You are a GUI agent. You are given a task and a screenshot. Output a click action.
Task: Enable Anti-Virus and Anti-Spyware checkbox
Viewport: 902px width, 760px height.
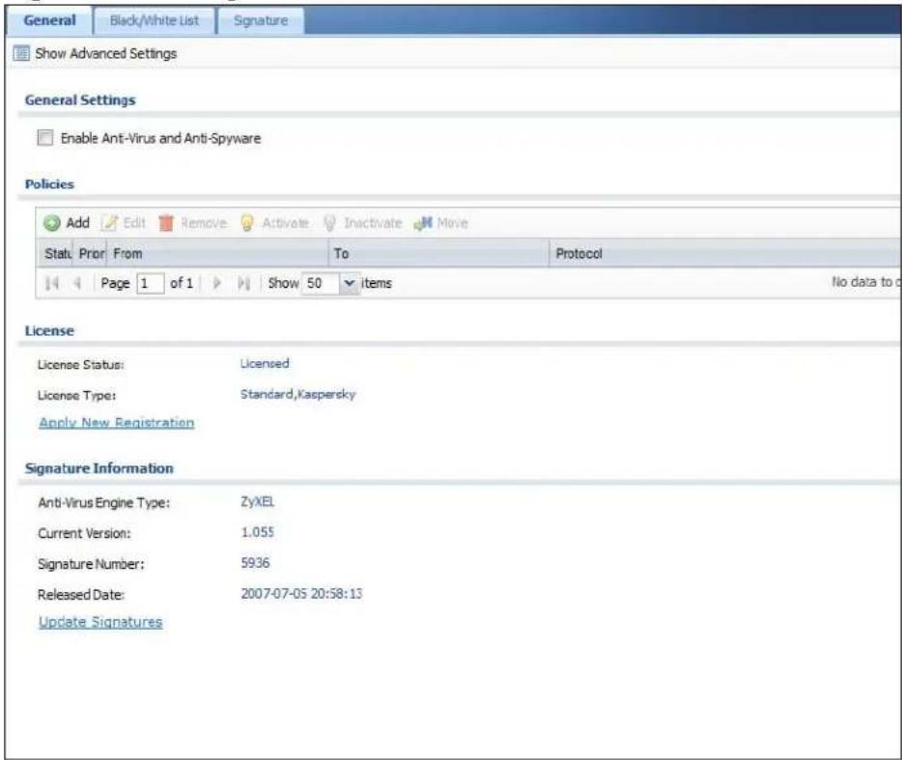pyautogui.click(x=44, y=138)
